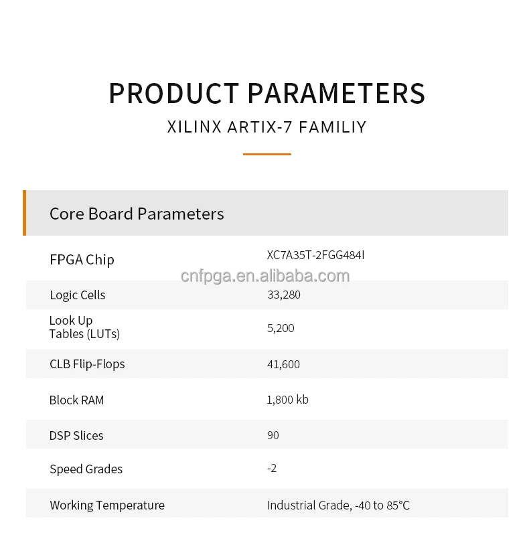Select the 33,280 logic cells value
The height and width of the screenshot is (553, 529).
pyautogui.click(x=284, y=295)
